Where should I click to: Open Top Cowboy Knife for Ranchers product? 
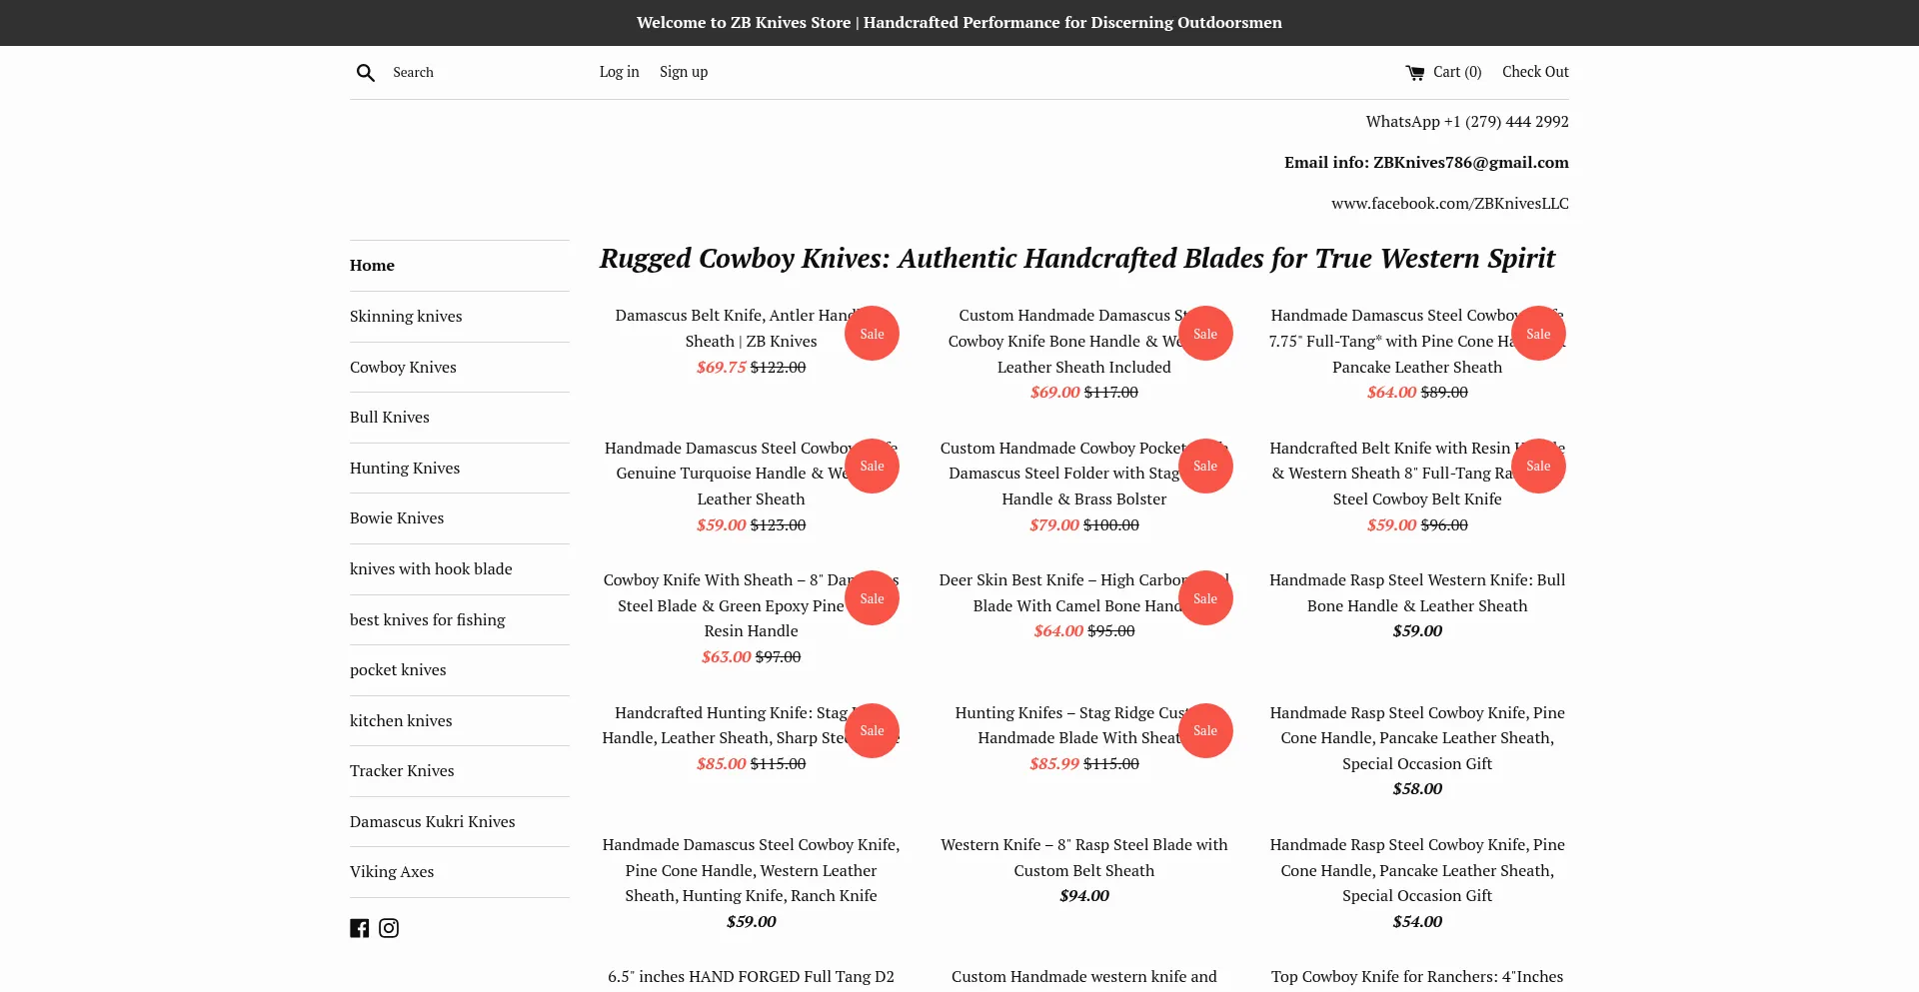pyautogui.click(x=1417, y=977)
